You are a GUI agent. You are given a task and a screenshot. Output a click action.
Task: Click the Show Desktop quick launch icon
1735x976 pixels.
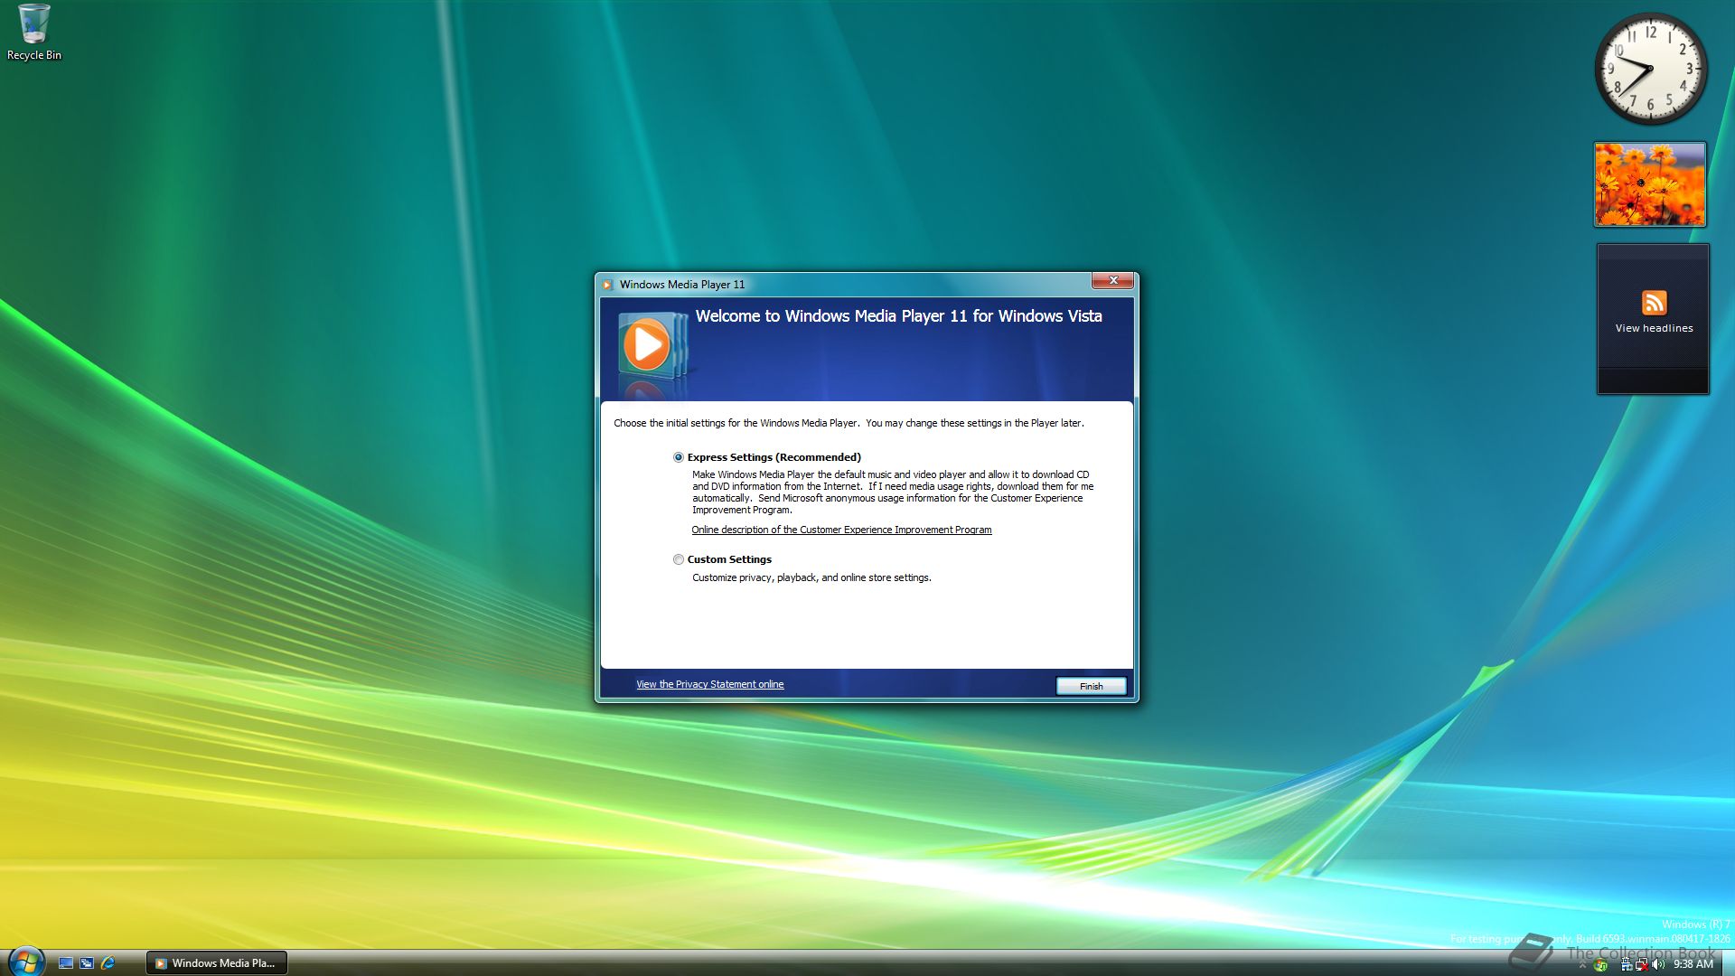(x=66, y=963)
